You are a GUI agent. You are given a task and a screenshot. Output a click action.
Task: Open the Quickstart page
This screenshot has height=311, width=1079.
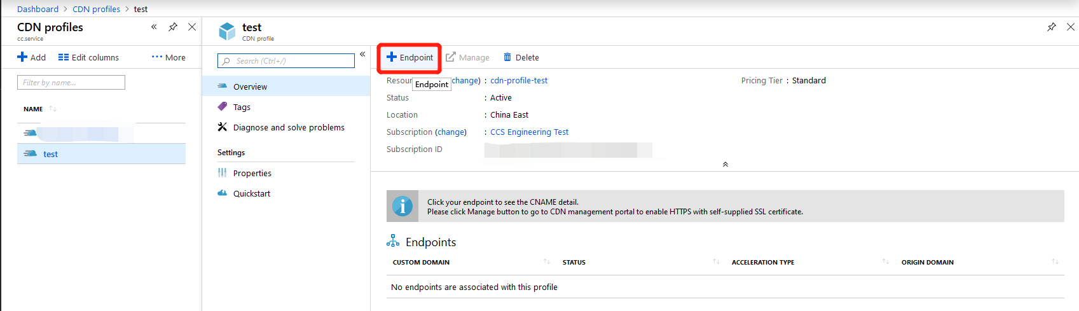pos(251,193)
